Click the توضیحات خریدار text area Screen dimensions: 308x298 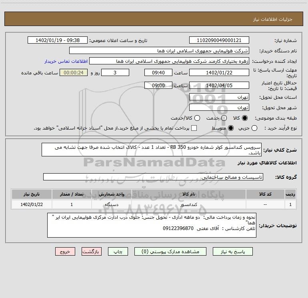point(152,225)
